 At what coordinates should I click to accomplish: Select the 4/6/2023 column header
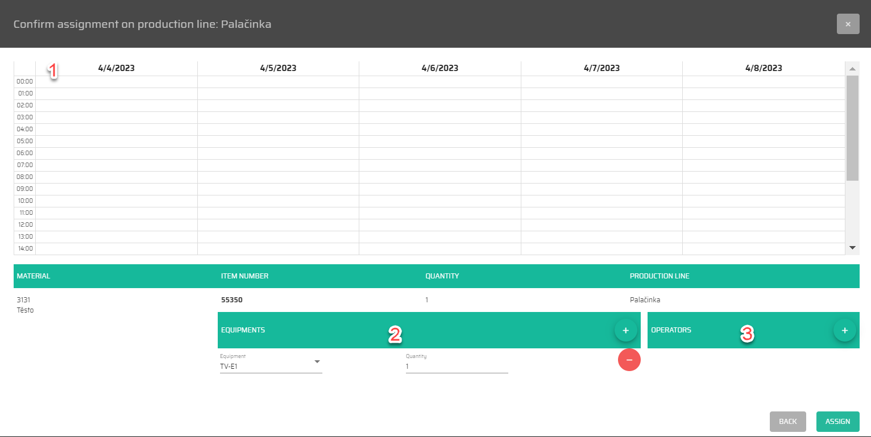(439, 68)
